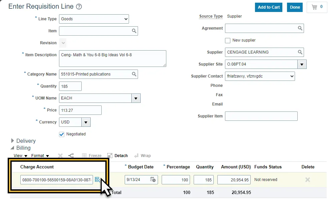
Task: Open Budget Date calendar picker
Action: pyautogui.click(x=153, y=180)
